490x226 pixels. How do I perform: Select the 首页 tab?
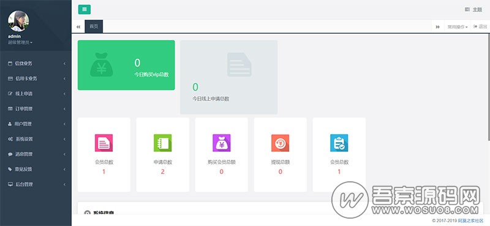pyautogui.click(x=94, y=26)
